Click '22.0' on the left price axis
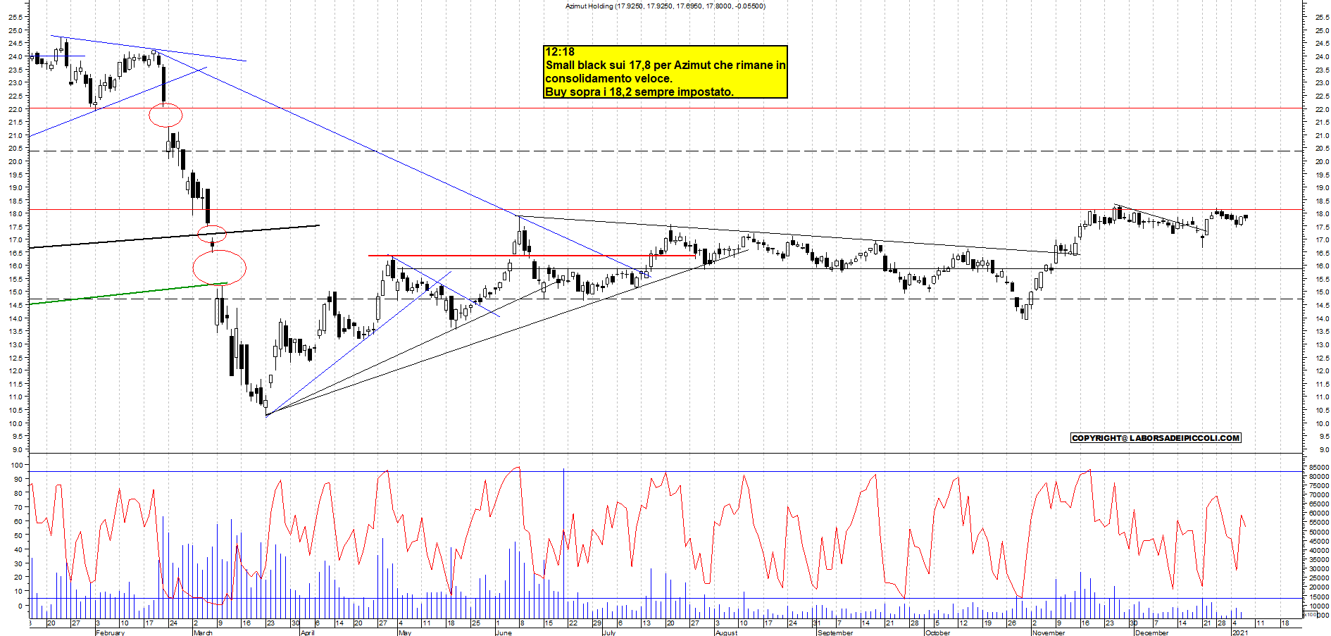This screenshot has height=636, width=1331. pyautogui.click(x=15, y=109)
